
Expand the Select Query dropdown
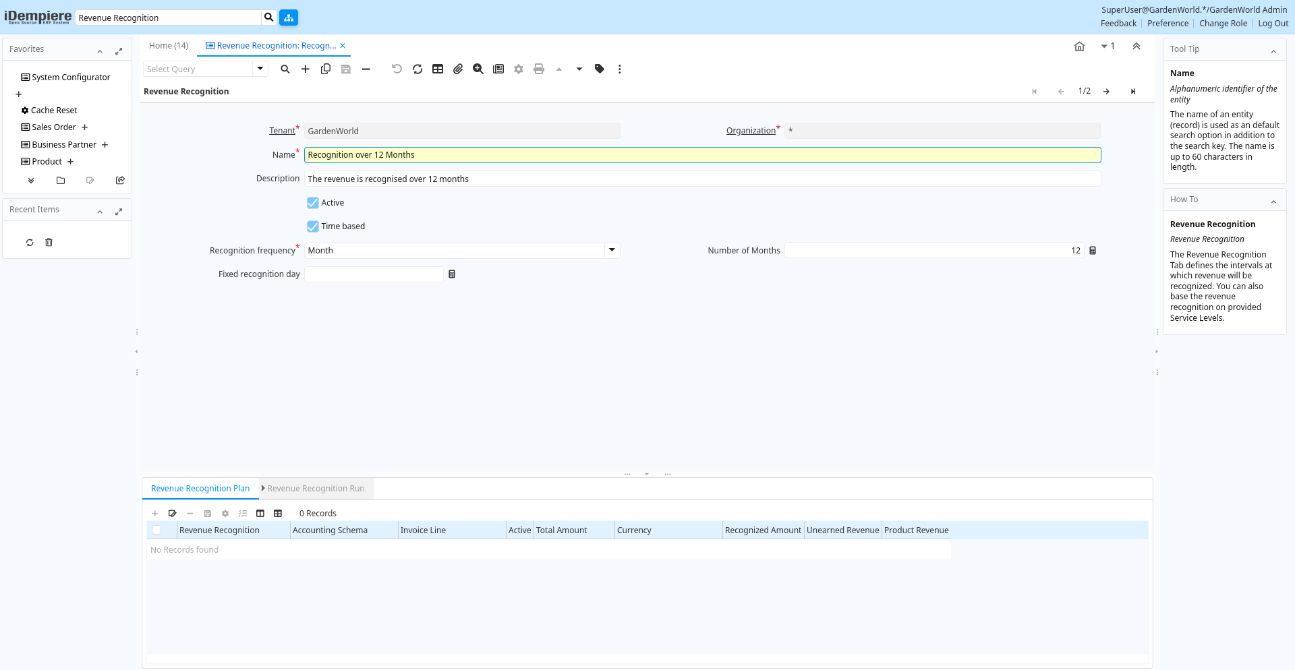tap(260, 69)
